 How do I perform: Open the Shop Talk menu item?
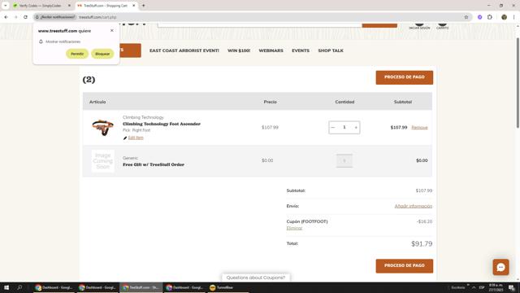tap(331, 50)
